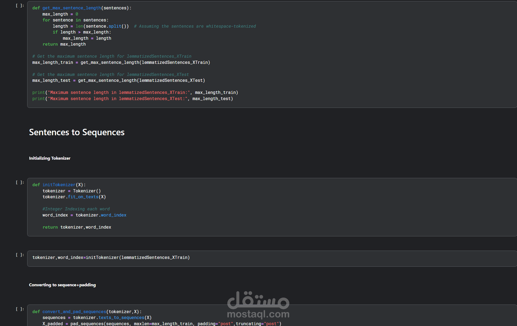
Task: Click the 'return tokenizer,word_index' code line
Action: click(x=77, y=227)
